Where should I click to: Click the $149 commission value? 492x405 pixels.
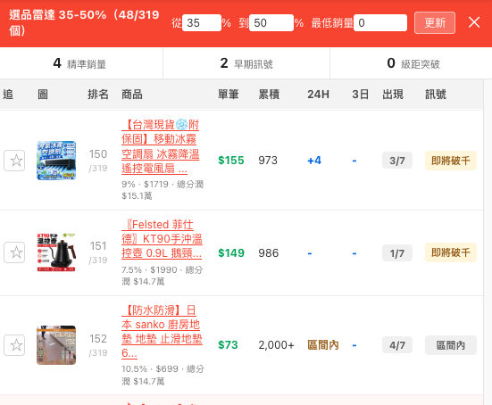click(231, 253)
